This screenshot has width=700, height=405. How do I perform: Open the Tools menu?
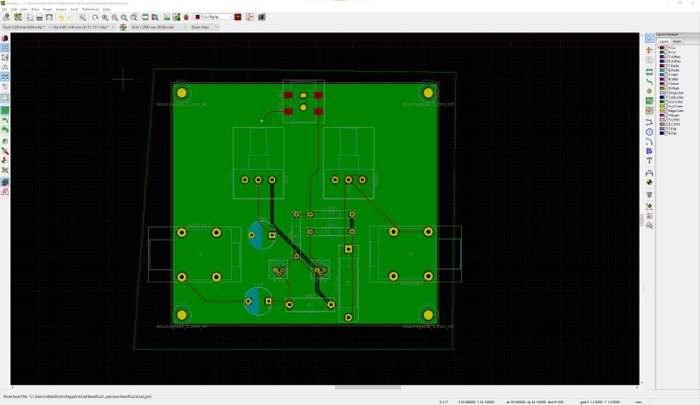tap(74, 9)
